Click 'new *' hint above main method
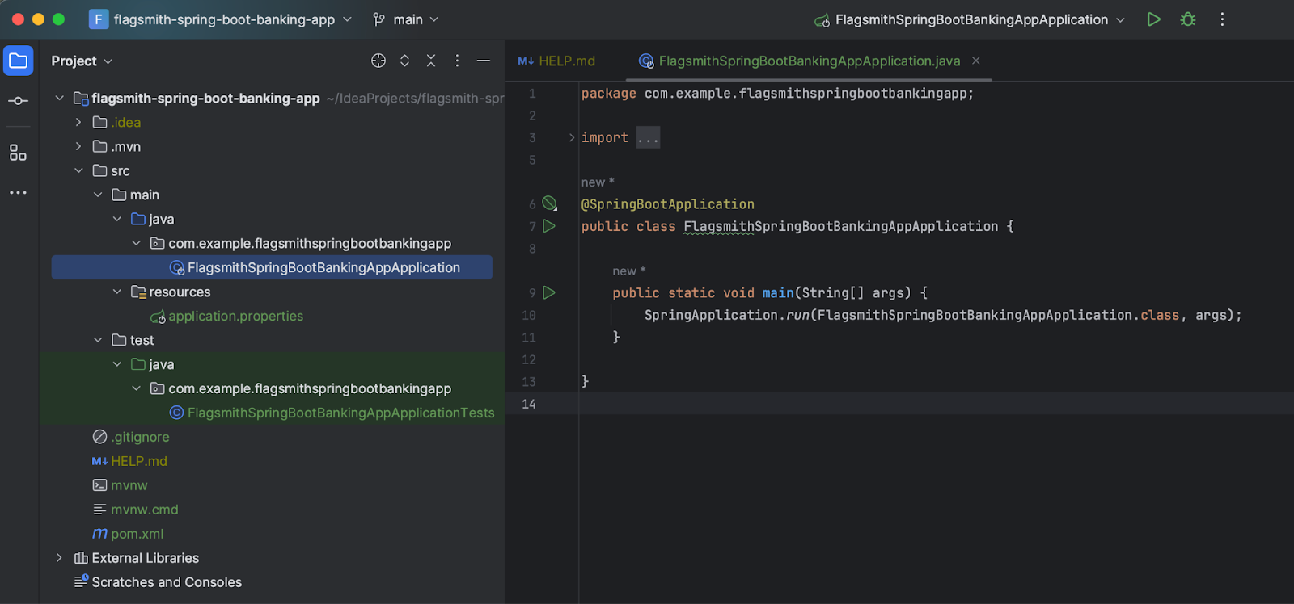The image size is (1294, 604). pos(629,271)
